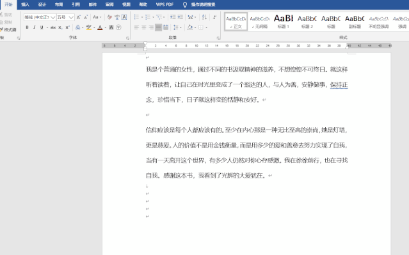The height and width of the screenshot is (255, 409).
Task: Click the distributed alignment icon
Action: [166, 27]
